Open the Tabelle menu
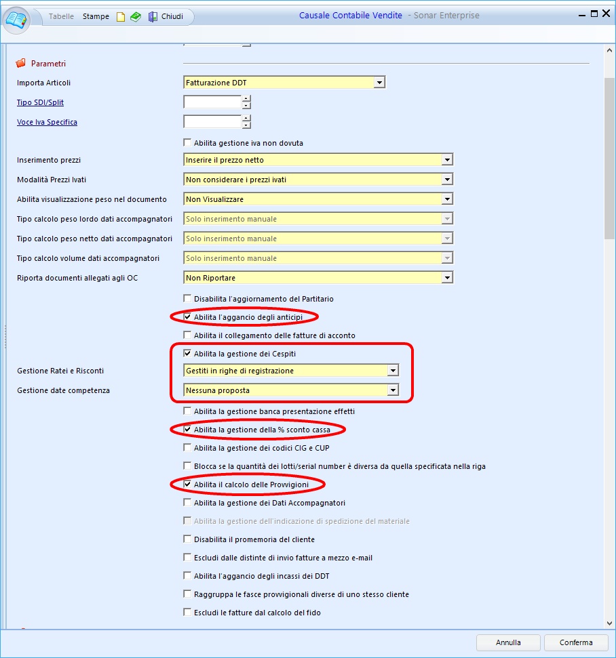Screen dimensions: 616x658 [x=61, y=16]
